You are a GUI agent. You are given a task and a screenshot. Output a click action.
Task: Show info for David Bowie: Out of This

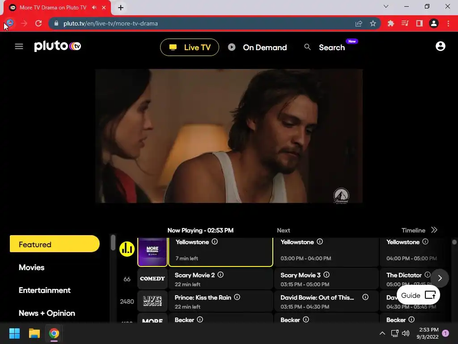[x=365, y=297]
